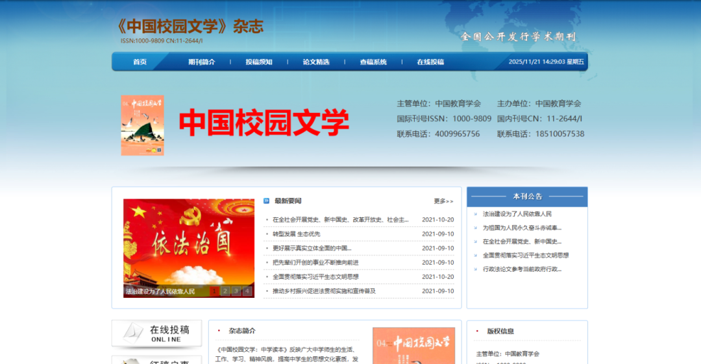Viewport: 701px width, 364px height.
Task: Click 国际刊号ISSN: 1000-9809 in the banner
Action: point(444,119)
